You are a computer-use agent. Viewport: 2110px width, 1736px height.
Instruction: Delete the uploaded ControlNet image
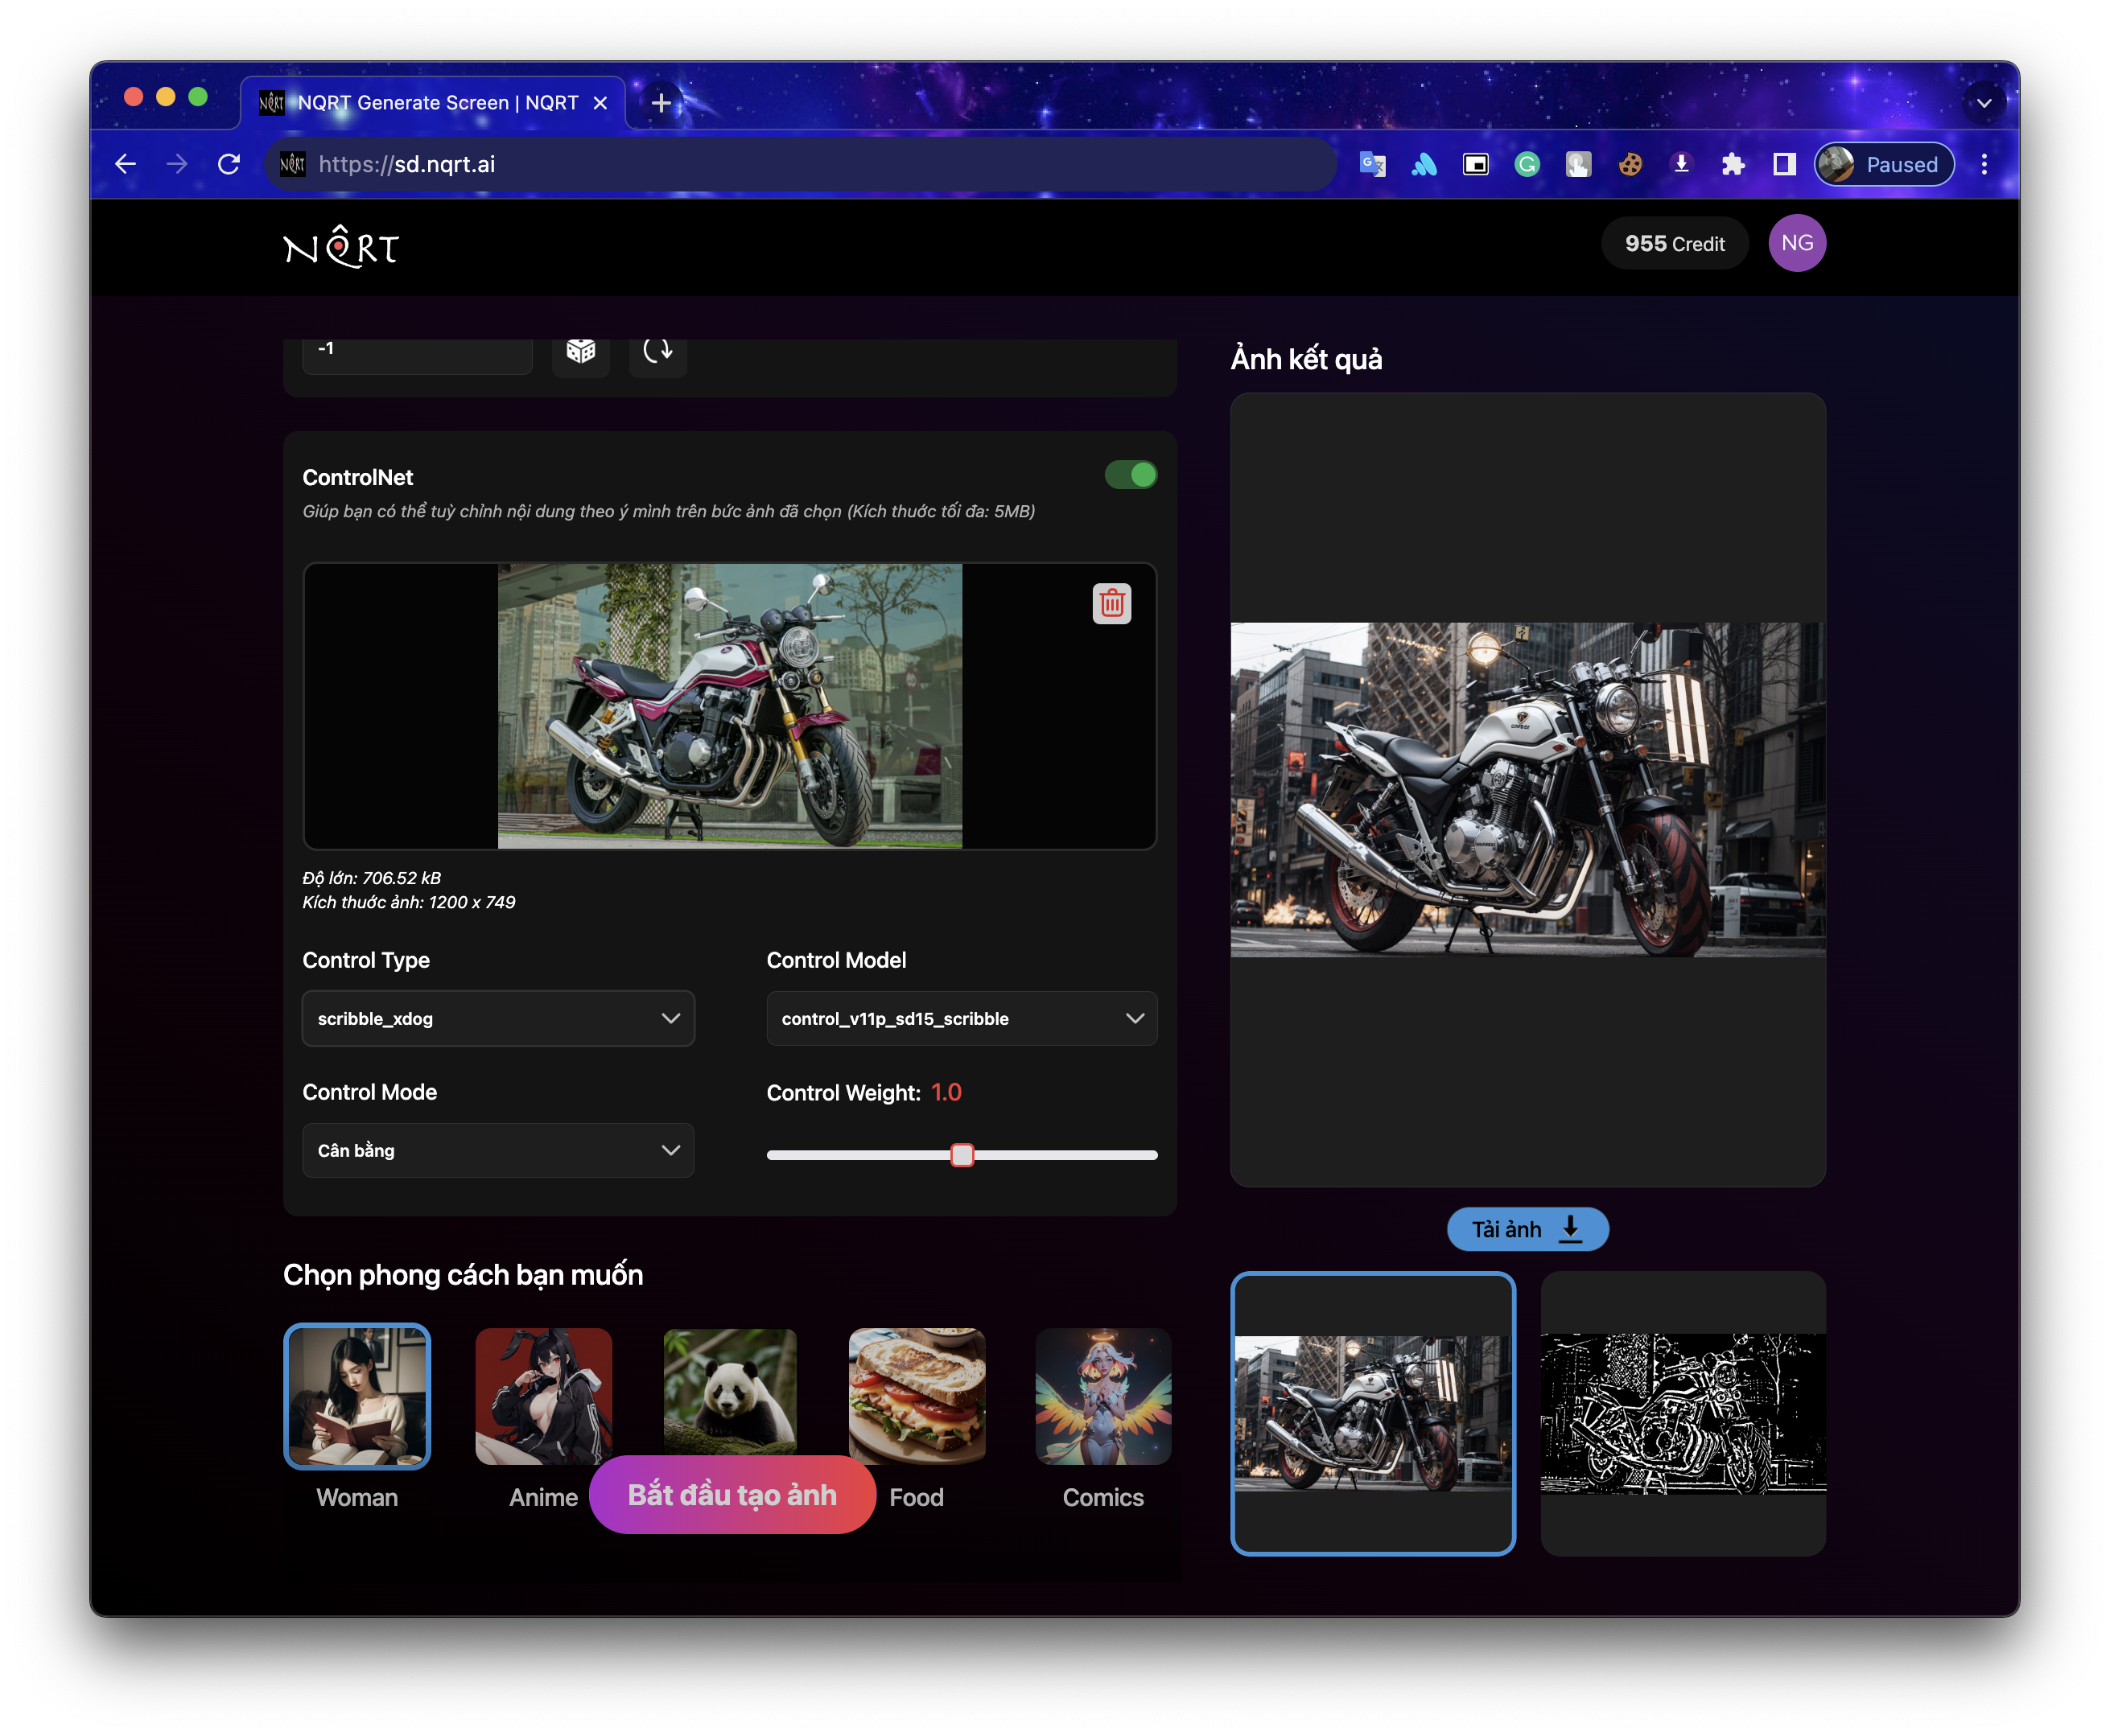click(x=1111, y=604)
